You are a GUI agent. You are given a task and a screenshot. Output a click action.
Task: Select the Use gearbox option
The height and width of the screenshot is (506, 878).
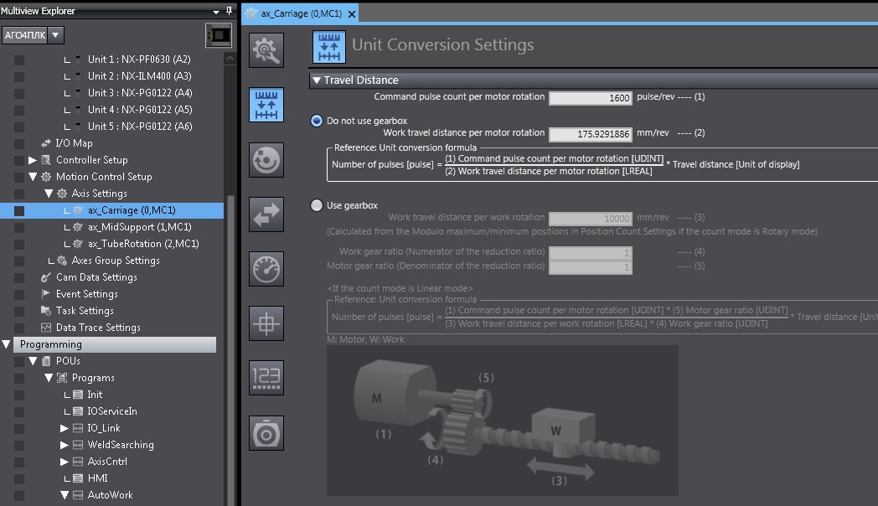(x=317, y=205)
